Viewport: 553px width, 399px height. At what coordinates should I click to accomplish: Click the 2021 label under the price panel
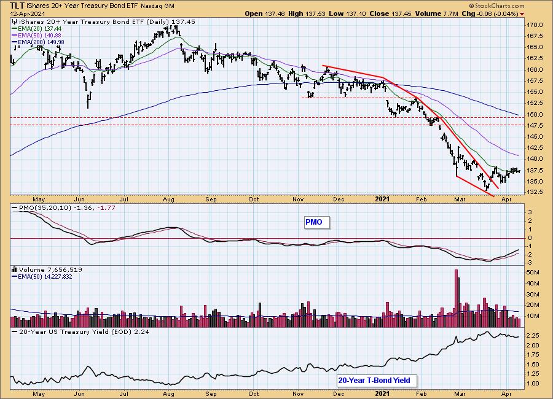click(382, 199)
